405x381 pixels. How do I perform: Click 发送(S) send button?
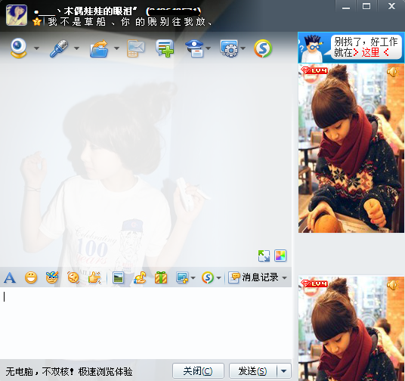point(252,371)
